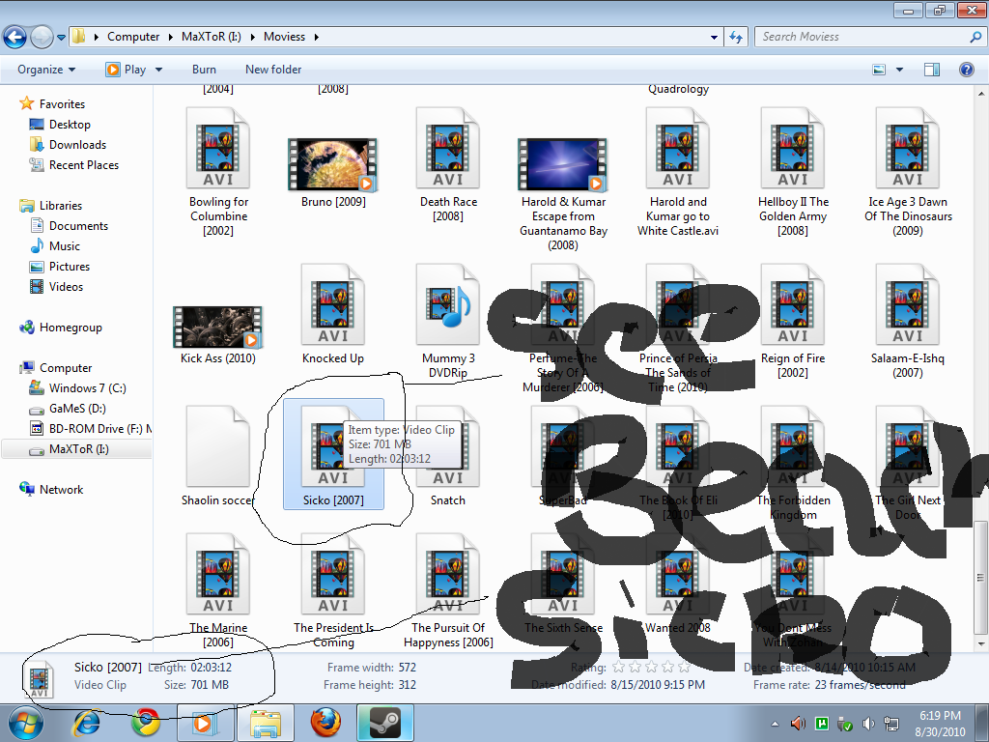Select the Shaolin soccer file

coord(218,456)
